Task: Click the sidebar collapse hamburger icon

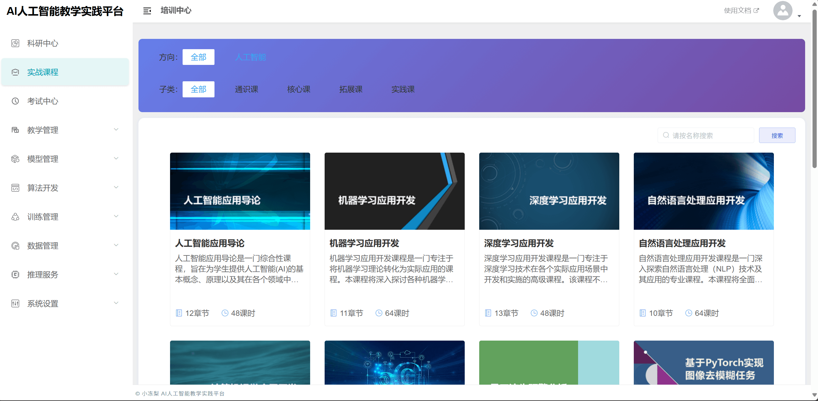Action: [147, 11]
